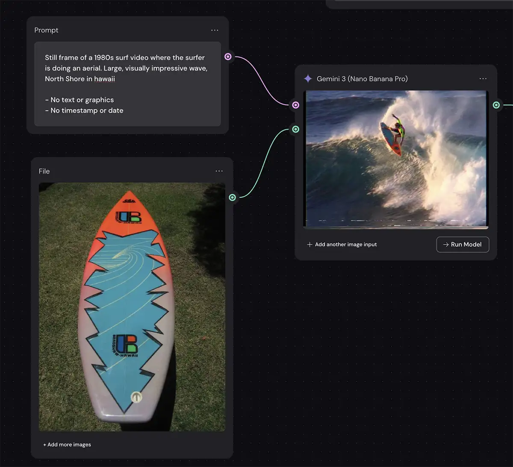Click the File node green output port

click(x=232, y=197)
